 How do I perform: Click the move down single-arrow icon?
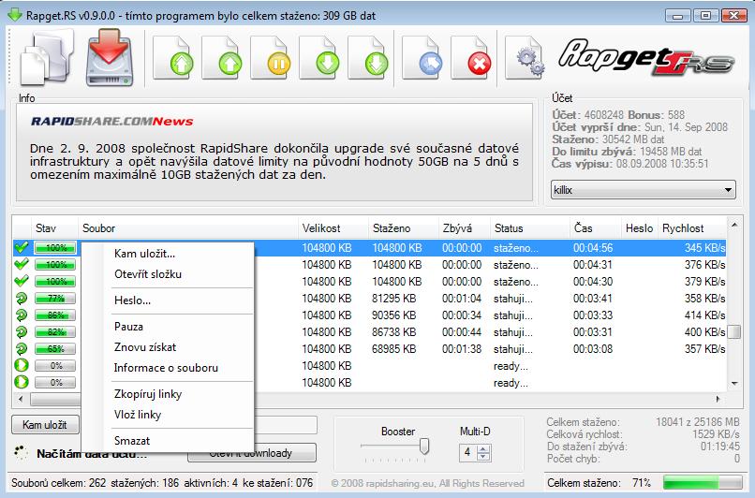click(319, 57)
